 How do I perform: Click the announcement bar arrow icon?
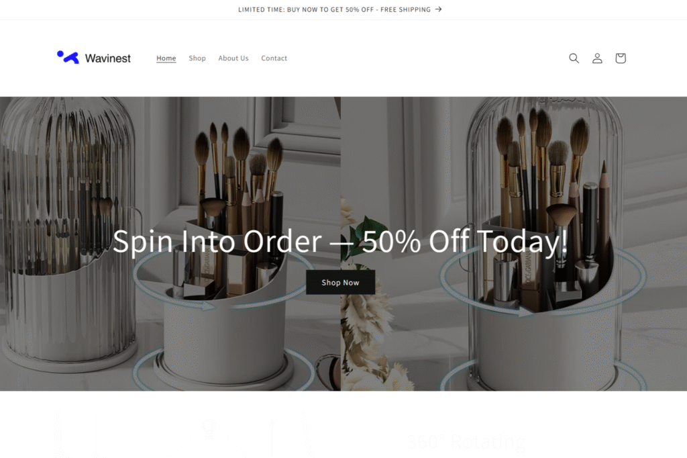click(438, 9)
